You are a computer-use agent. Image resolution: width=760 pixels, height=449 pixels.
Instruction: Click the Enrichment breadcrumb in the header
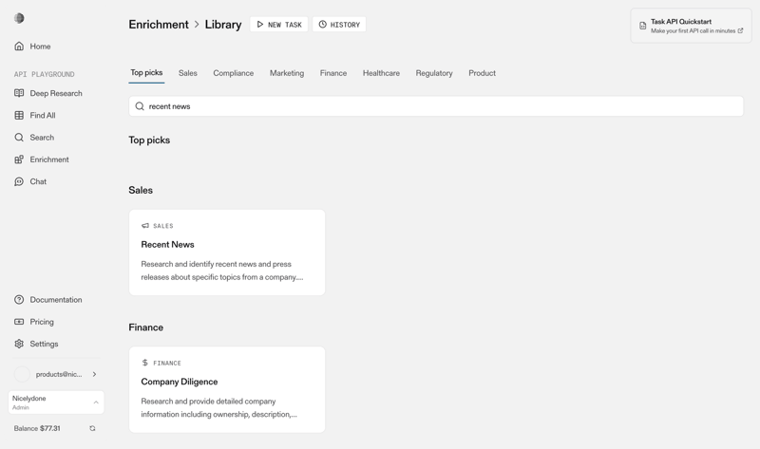pos(159,25)
